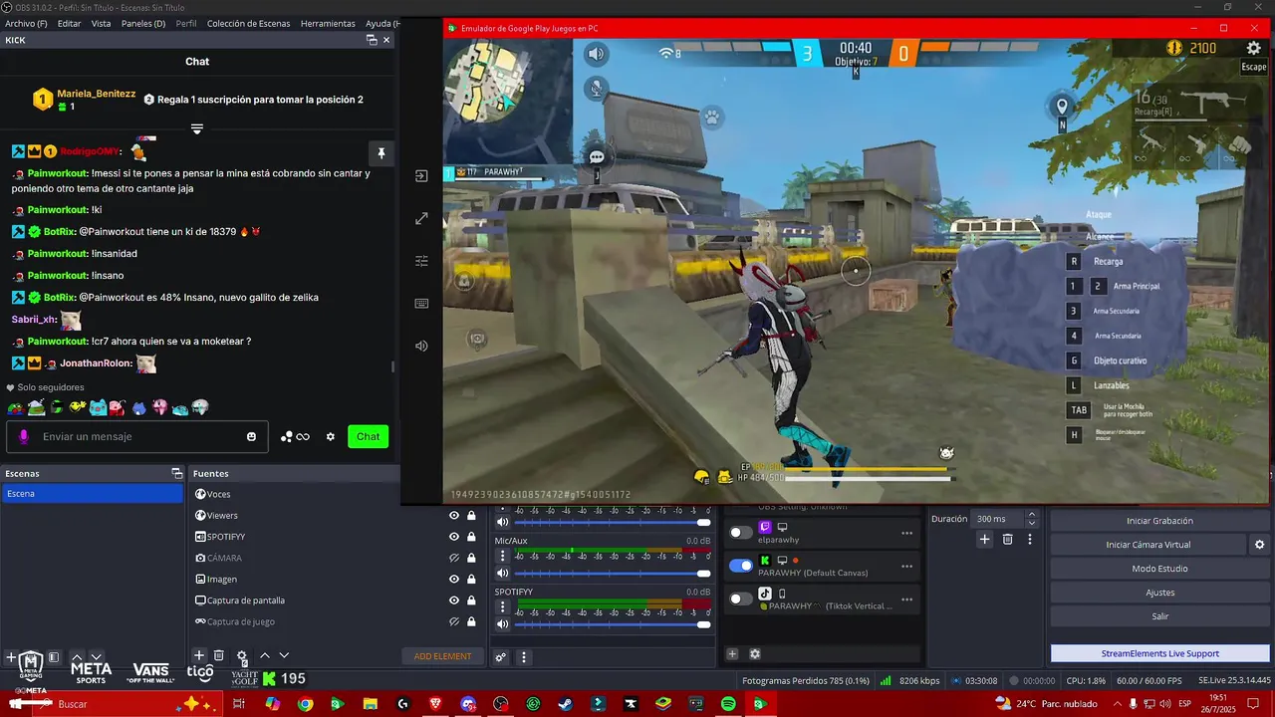Screen dimensions: 1275x717
Task: Remove selected source with trash icon
Action: 219,655
